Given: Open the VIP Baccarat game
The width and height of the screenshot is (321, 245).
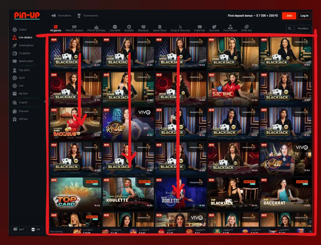Looking at the screenshot, I should coord(286,194).
